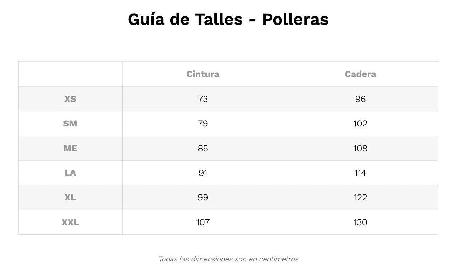Click the ME hip value 108
Screen dimensions: 457x274
pos(360,149)
